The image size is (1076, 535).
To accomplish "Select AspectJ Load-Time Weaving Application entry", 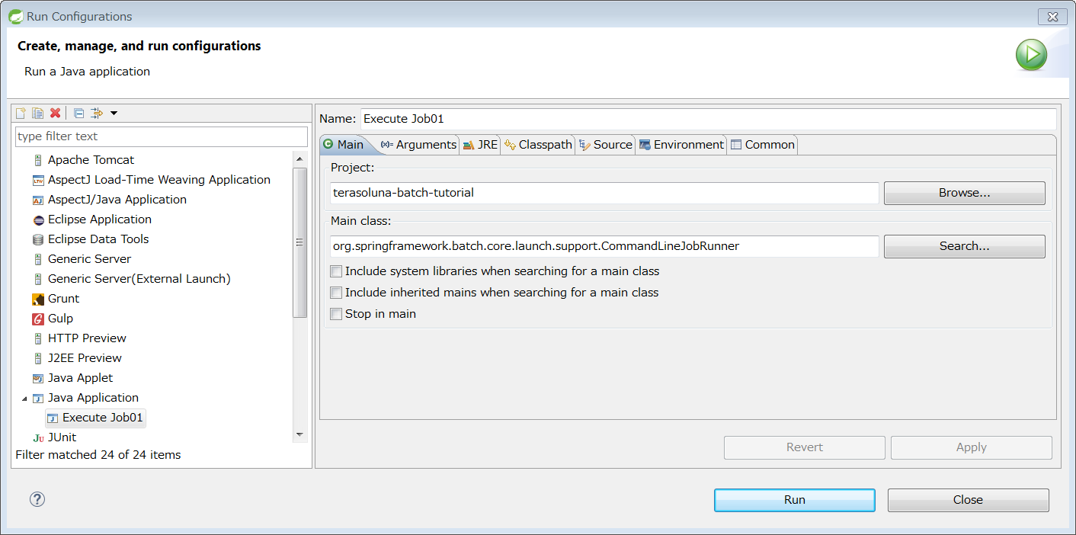I will pyautogui.click(x=159, y=180).
